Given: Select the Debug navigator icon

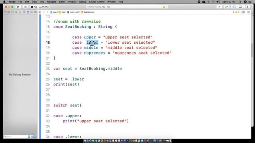Looking at the screenshot, I should tap(28, 12).
